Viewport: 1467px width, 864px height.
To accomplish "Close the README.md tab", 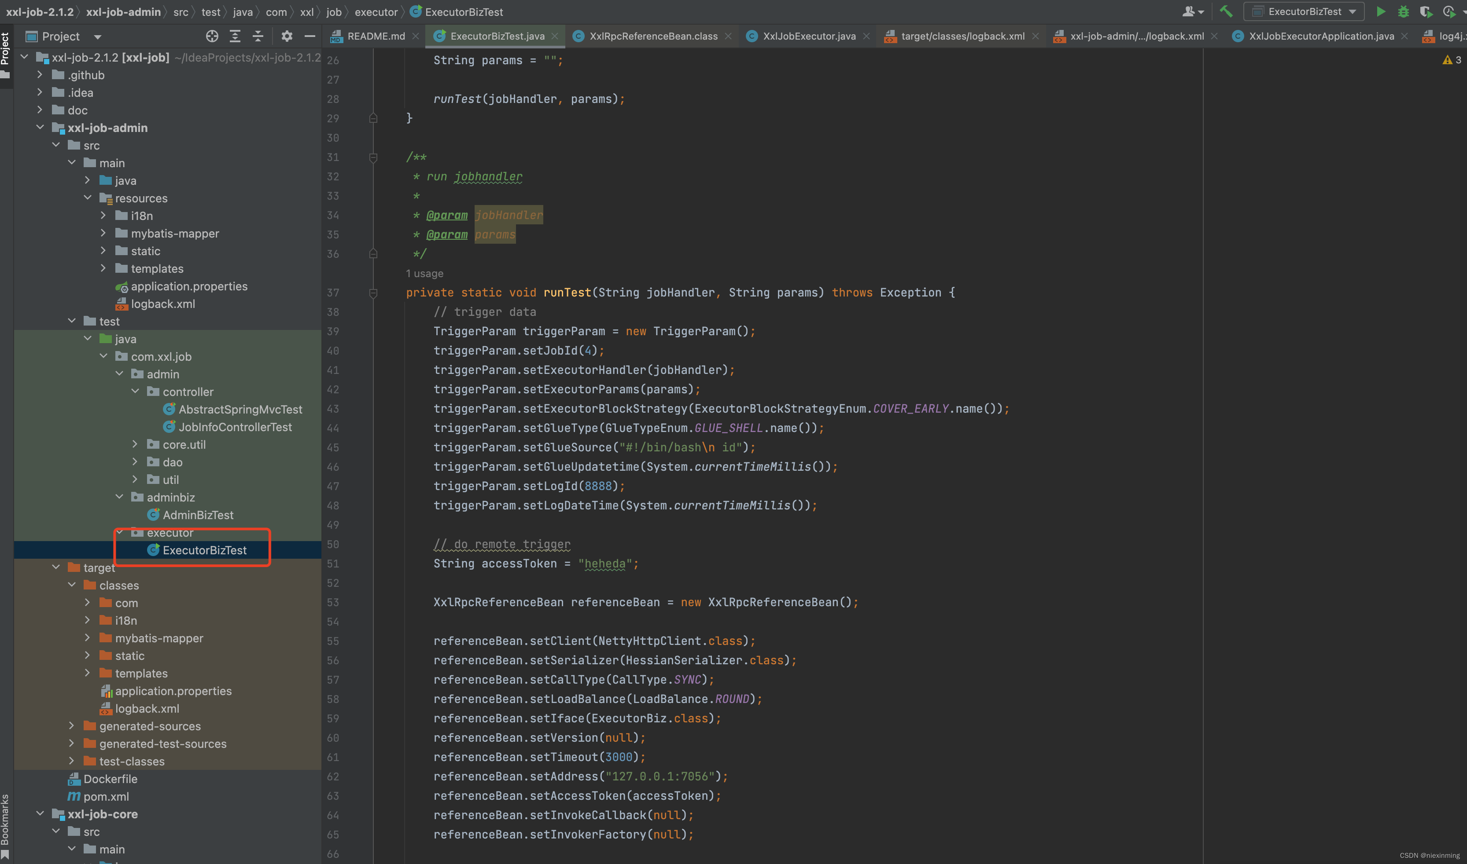I will pos(415,36).
